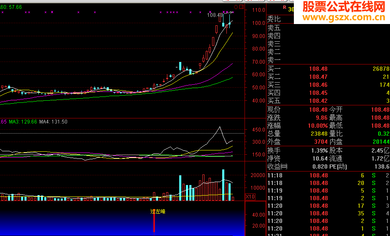Click the 110.0 price axis label
Viewport: 390px width, 236px height.
(x=258, y=10)
